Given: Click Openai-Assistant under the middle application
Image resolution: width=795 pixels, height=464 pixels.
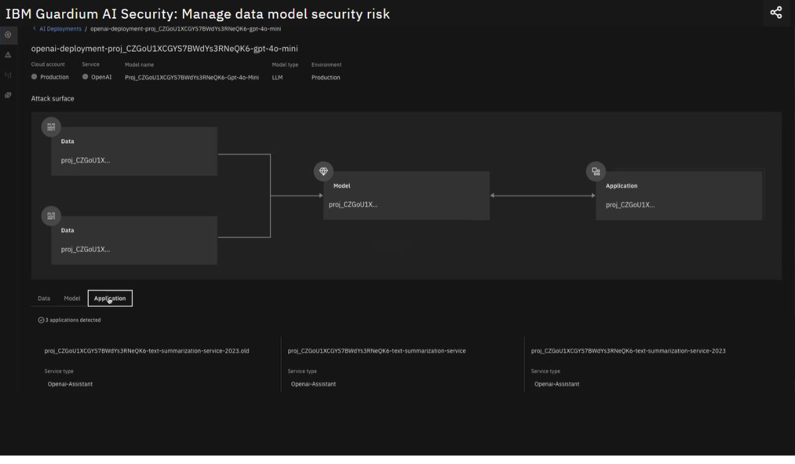Looking at the screenshot, I should coord(313,384).
